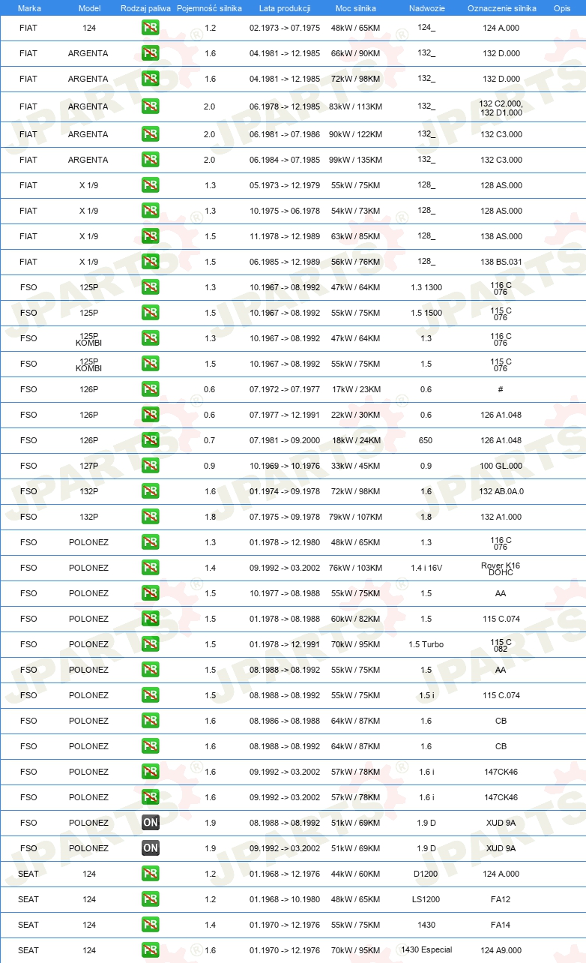Viewport: 586px width, 963px height.
Task: Click the 138 AS.000 engine code cell
Action: pos(501,236)
